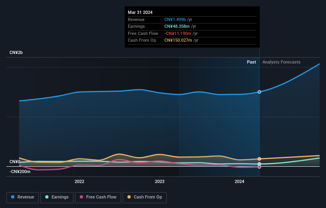Click the 2023 x-axis label
Image resolution: width=326 pixels, height=208 pixels.
point(160,181)
